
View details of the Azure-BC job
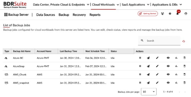168,58
